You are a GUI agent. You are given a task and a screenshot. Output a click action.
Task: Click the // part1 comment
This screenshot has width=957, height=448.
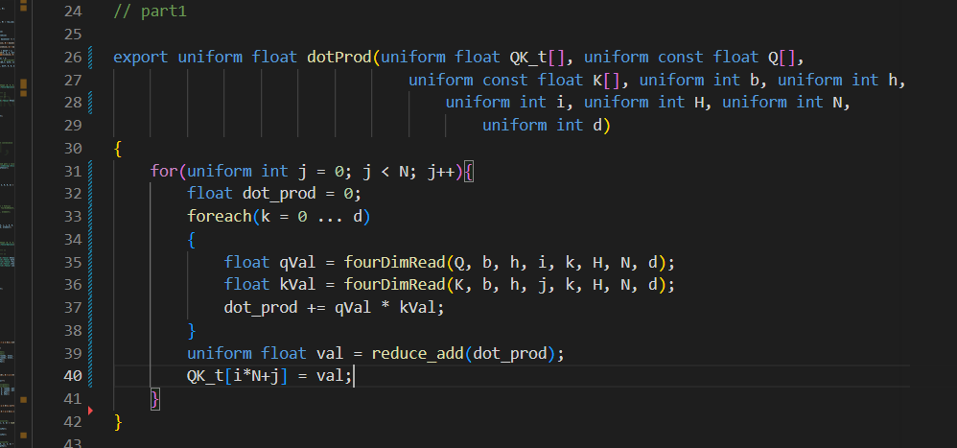click(151, 11)
